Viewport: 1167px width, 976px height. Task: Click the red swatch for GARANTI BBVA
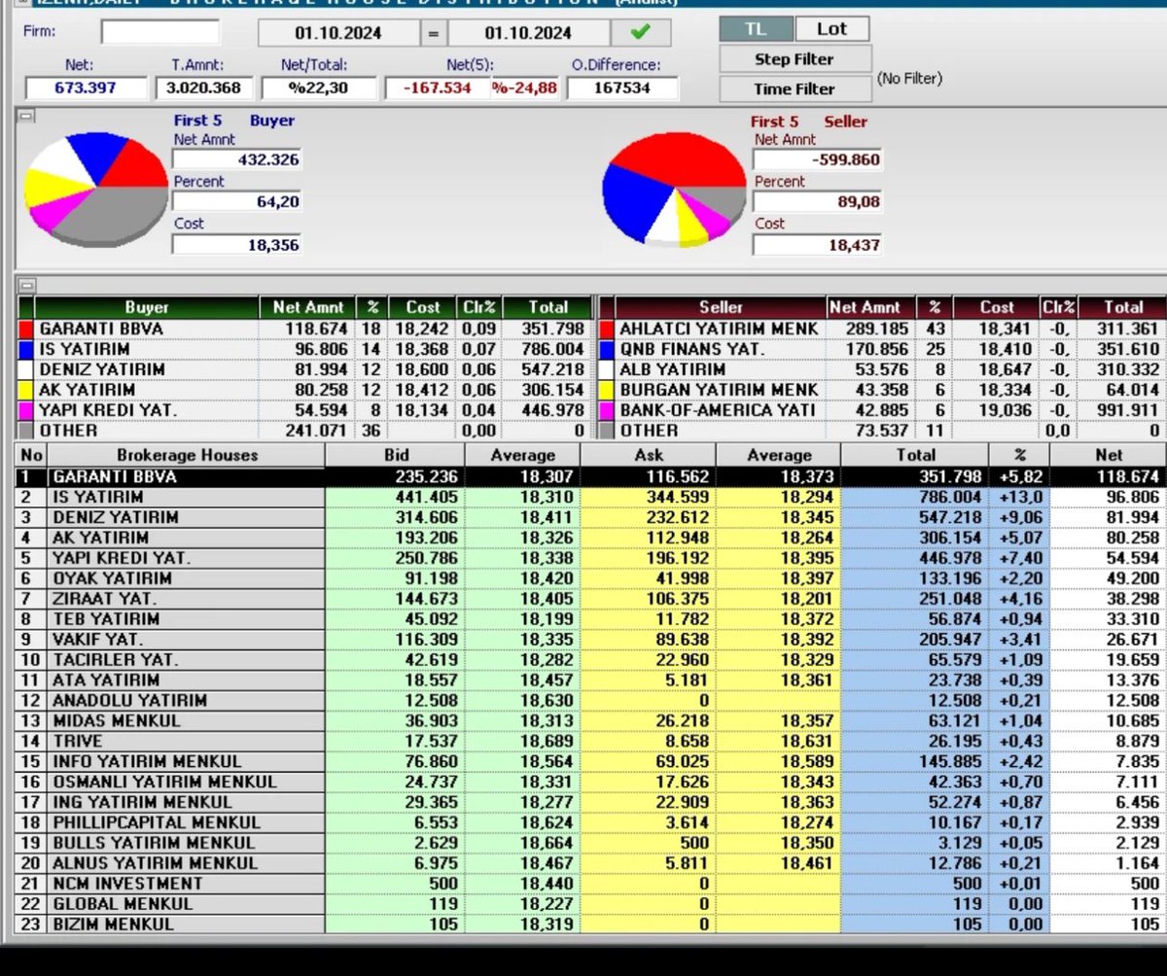pos(27,329)
